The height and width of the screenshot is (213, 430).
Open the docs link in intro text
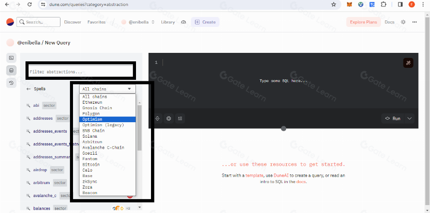301,182
